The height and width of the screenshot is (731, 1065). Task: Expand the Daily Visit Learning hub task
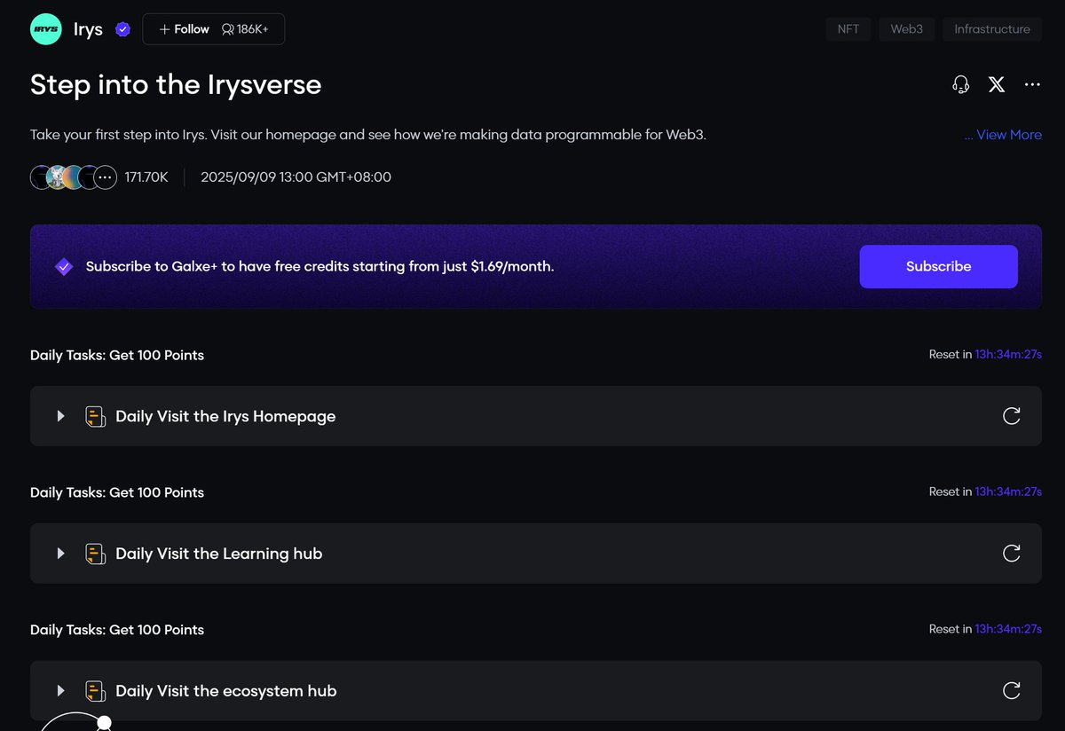[60, 554]
